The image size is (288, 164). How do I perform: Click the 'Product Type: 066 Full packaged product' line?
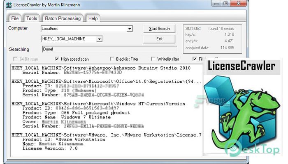click(x=76, y=113)
